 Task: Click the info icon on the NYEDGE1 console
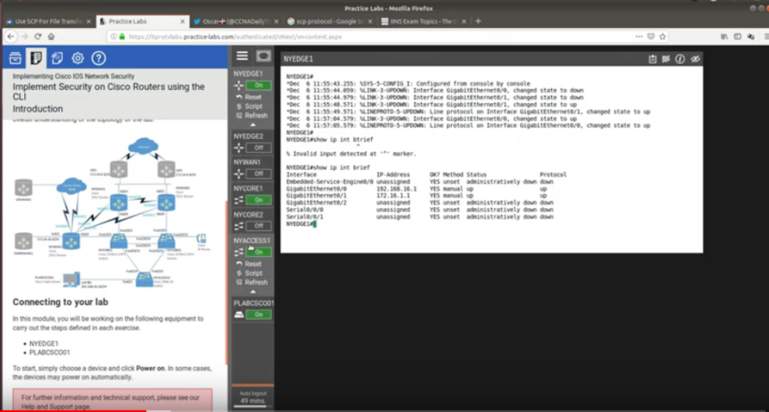point(680,58)
